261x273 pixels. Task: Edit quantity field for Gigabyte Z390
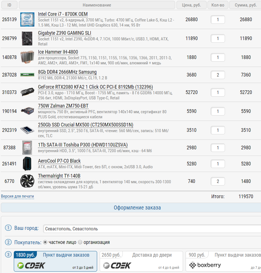click(x=218, y=38)
